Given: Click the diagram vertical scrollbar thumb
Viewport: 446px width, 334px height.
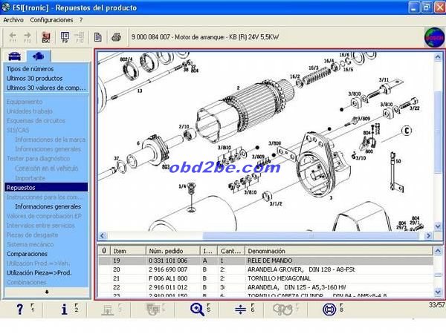Looking at the screenshot, I should [438, 132].
